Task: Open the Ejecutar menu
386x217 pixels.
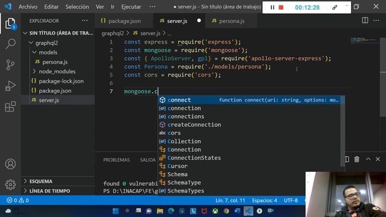Action: [x=131, y=7]
